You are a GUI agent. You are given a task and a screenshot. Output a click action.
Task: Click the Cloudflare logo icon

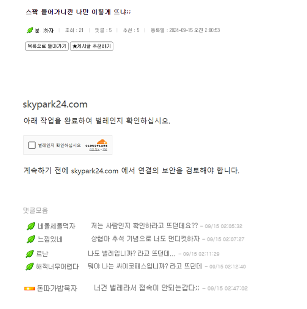point(96,143)
